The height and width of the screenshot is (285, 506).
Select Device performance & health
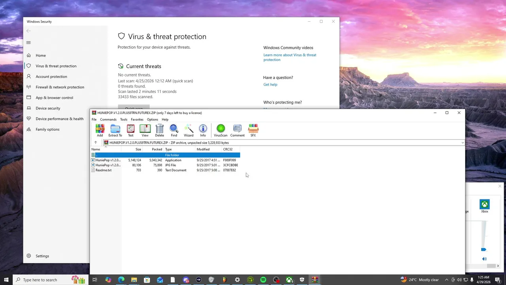tap(59, 119)
